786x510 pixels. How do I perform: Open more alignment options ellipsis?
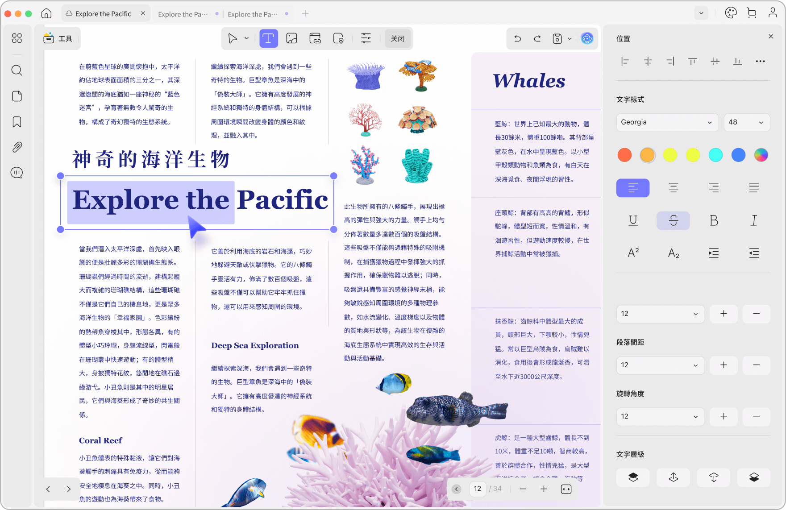click(760, 61)
